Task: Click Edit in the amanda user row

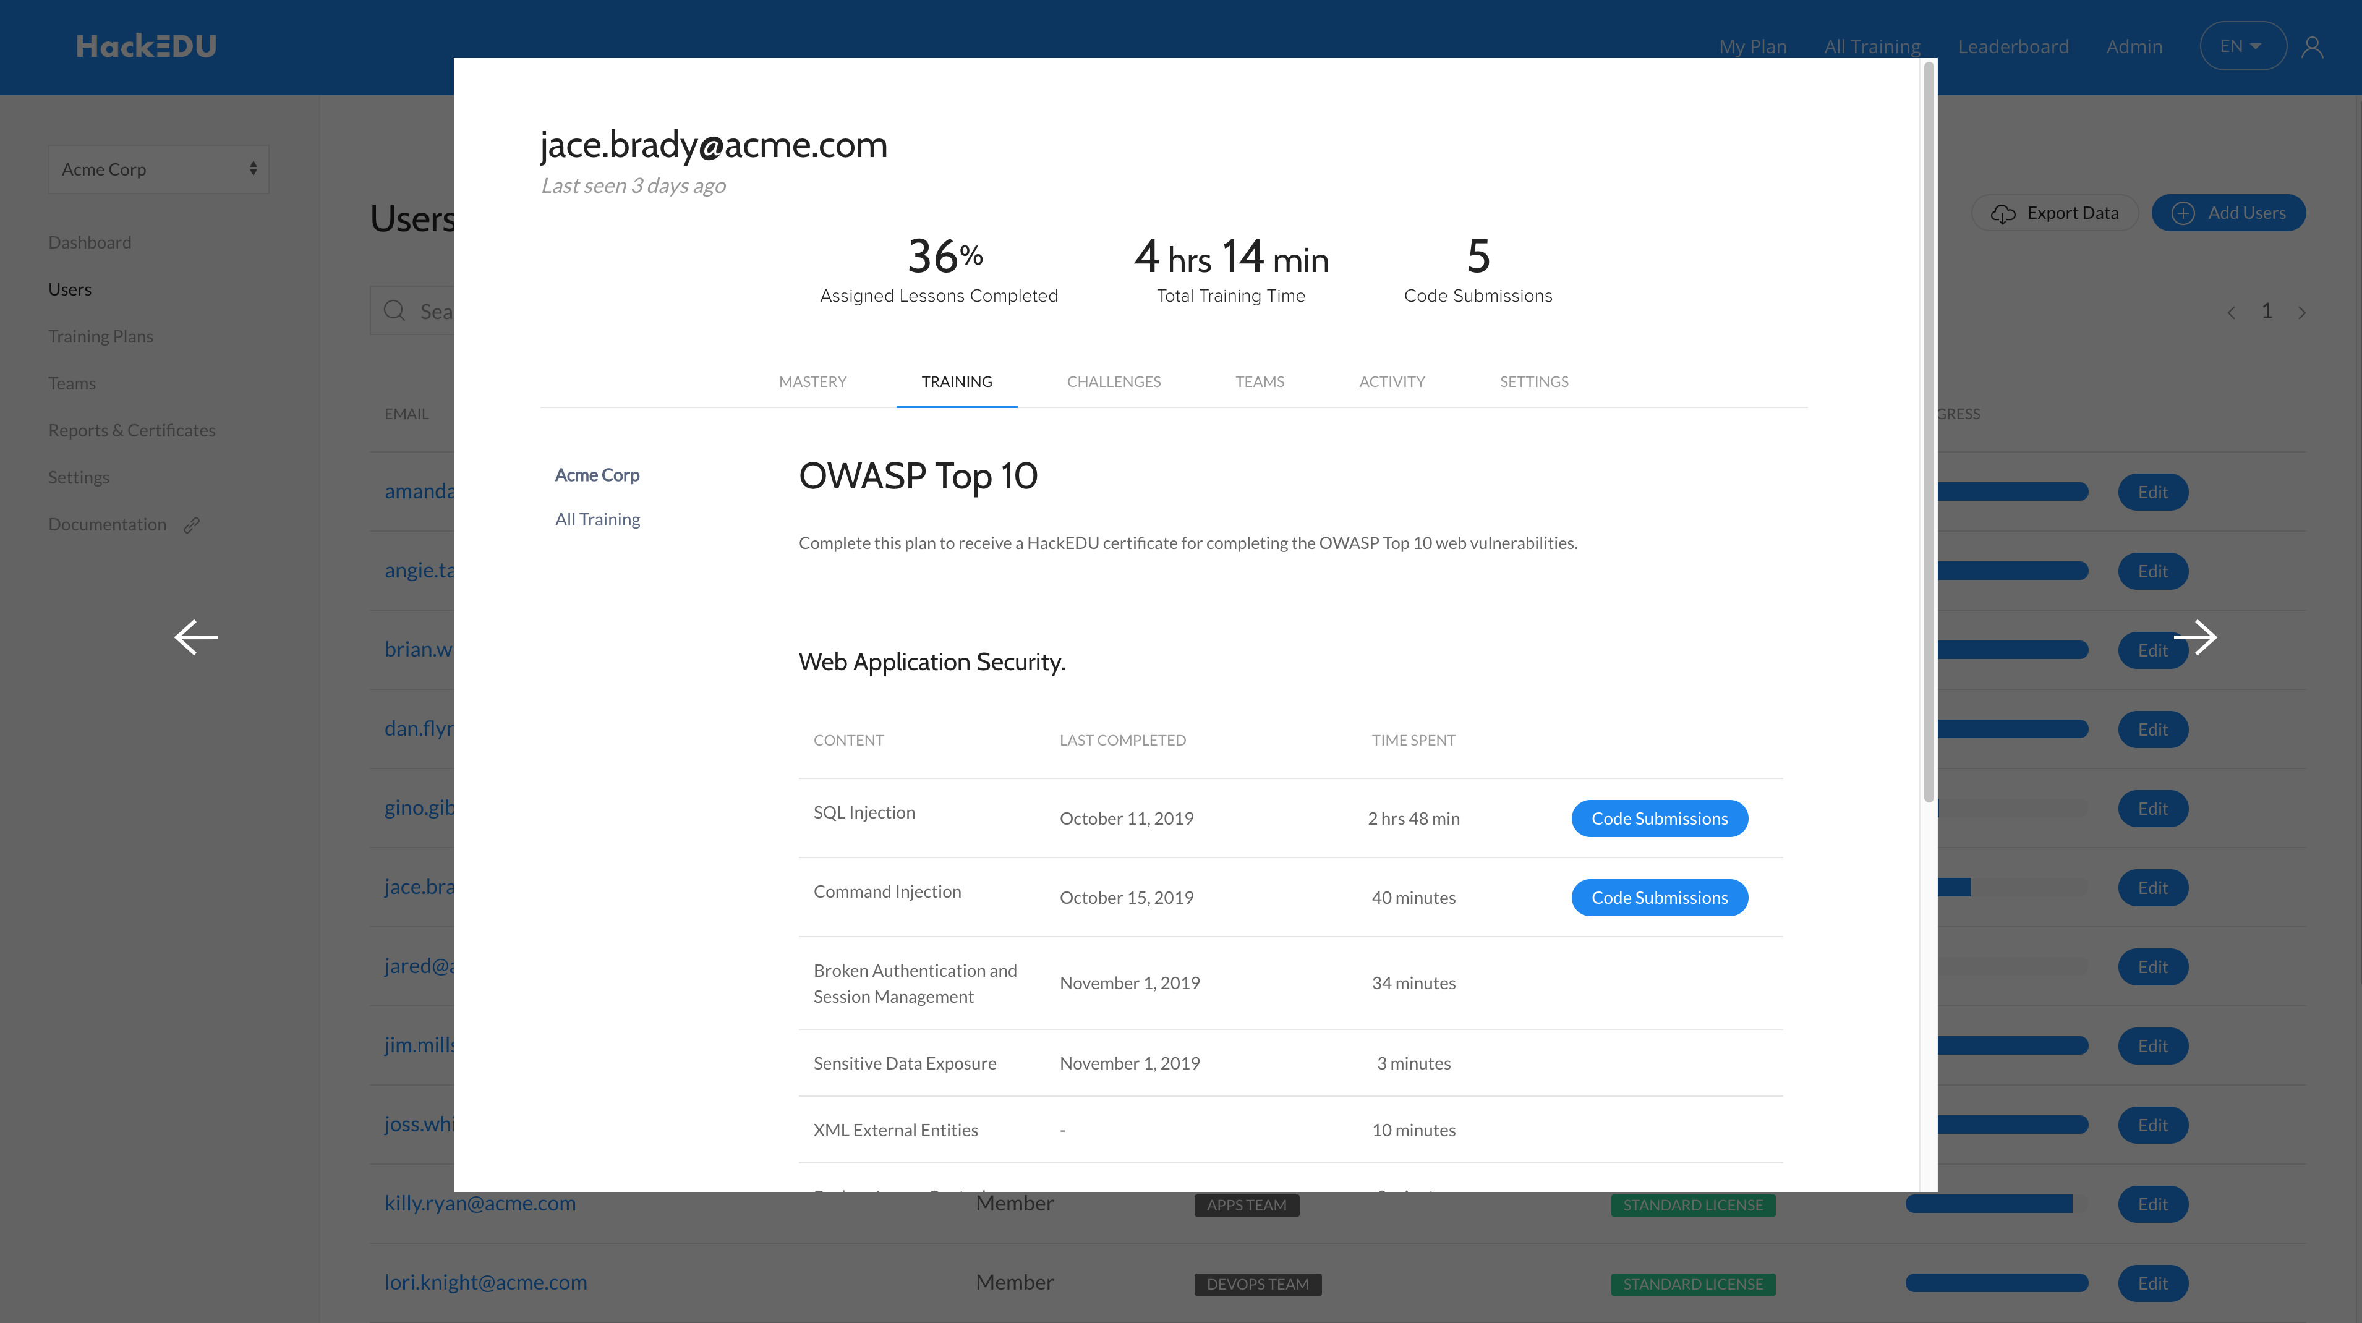Action: pos(2152,491)
